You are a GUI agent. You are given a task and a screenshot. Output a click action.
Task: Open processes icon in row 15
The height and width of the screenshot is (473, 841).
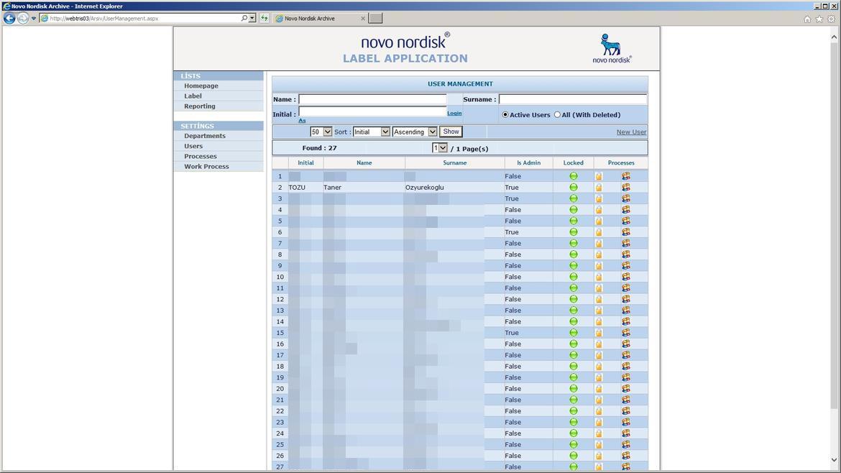click(626, 333)
